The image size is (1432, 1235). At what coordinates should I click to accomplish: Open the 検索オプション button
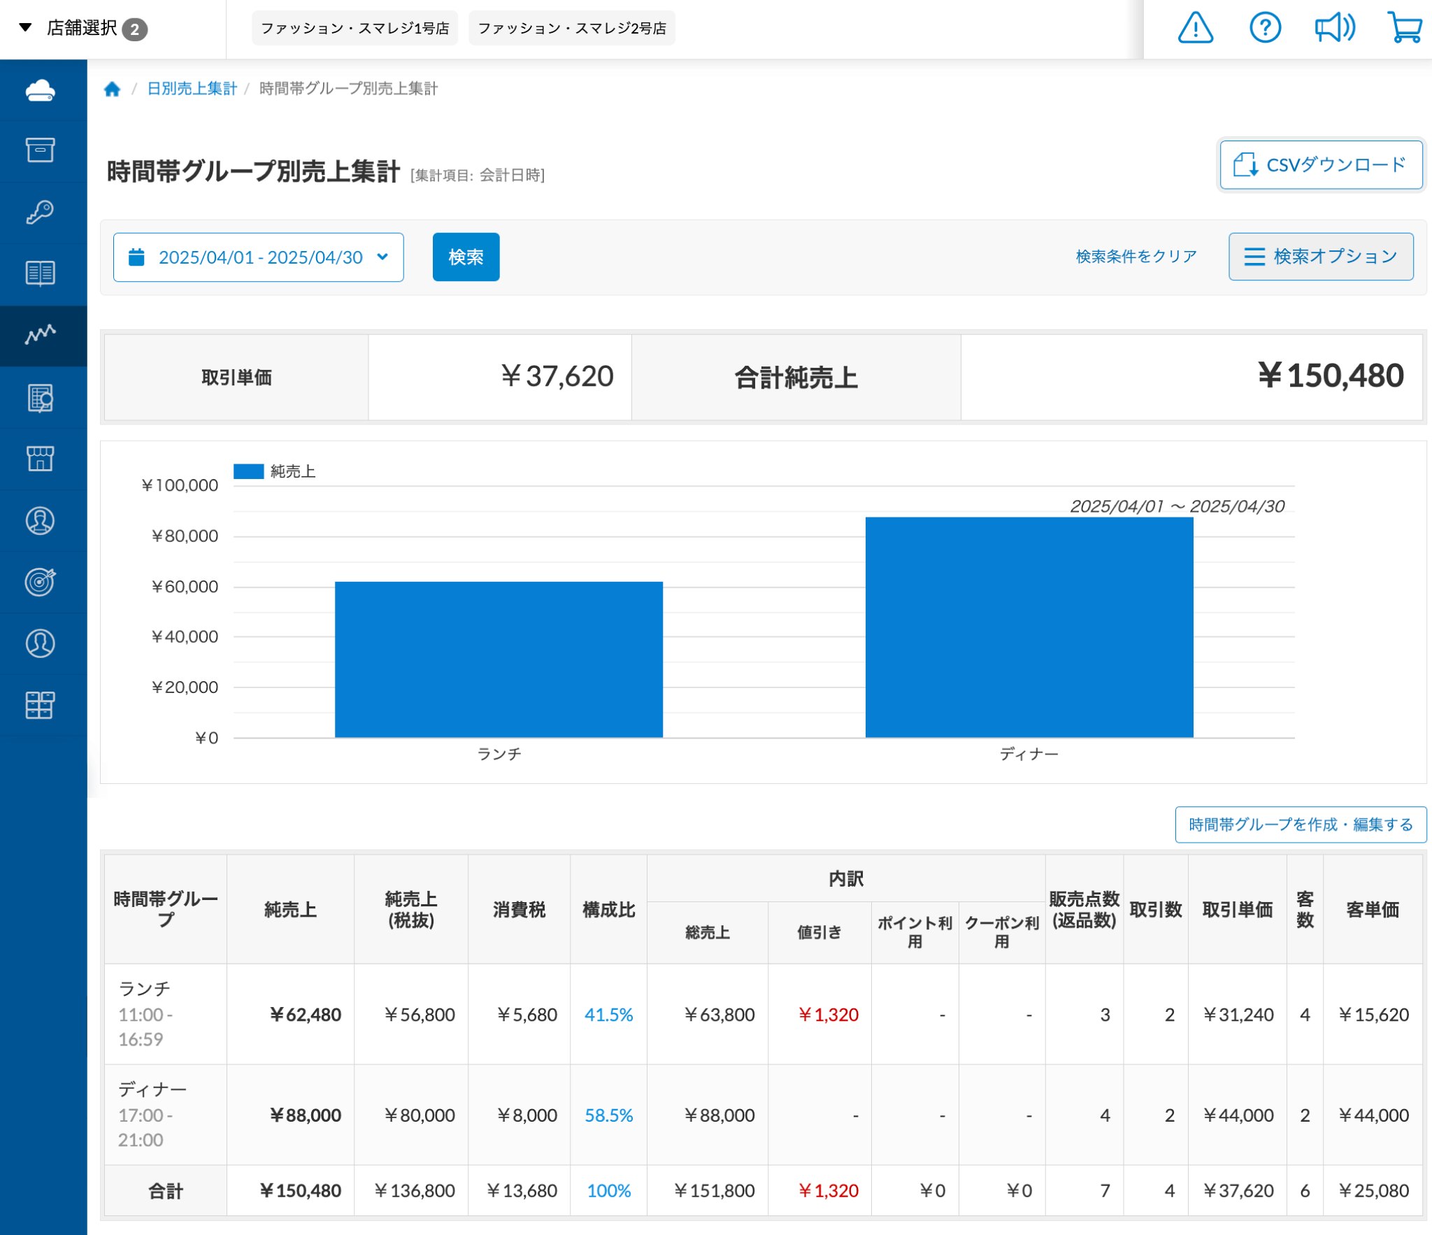pos(1321,257)
